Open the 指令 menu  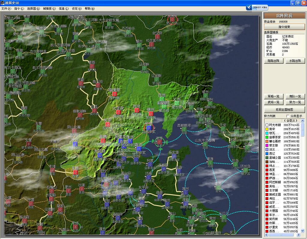(x=19, y=9)
